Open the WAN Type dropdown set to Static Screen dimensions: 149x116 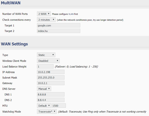[46, 55]
